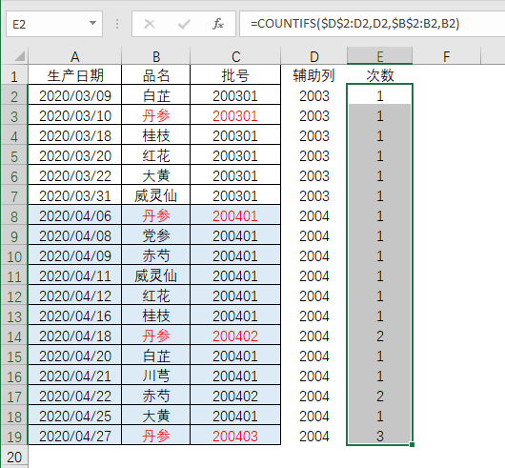Click date cell 2020/04/06

pos(74,215)
